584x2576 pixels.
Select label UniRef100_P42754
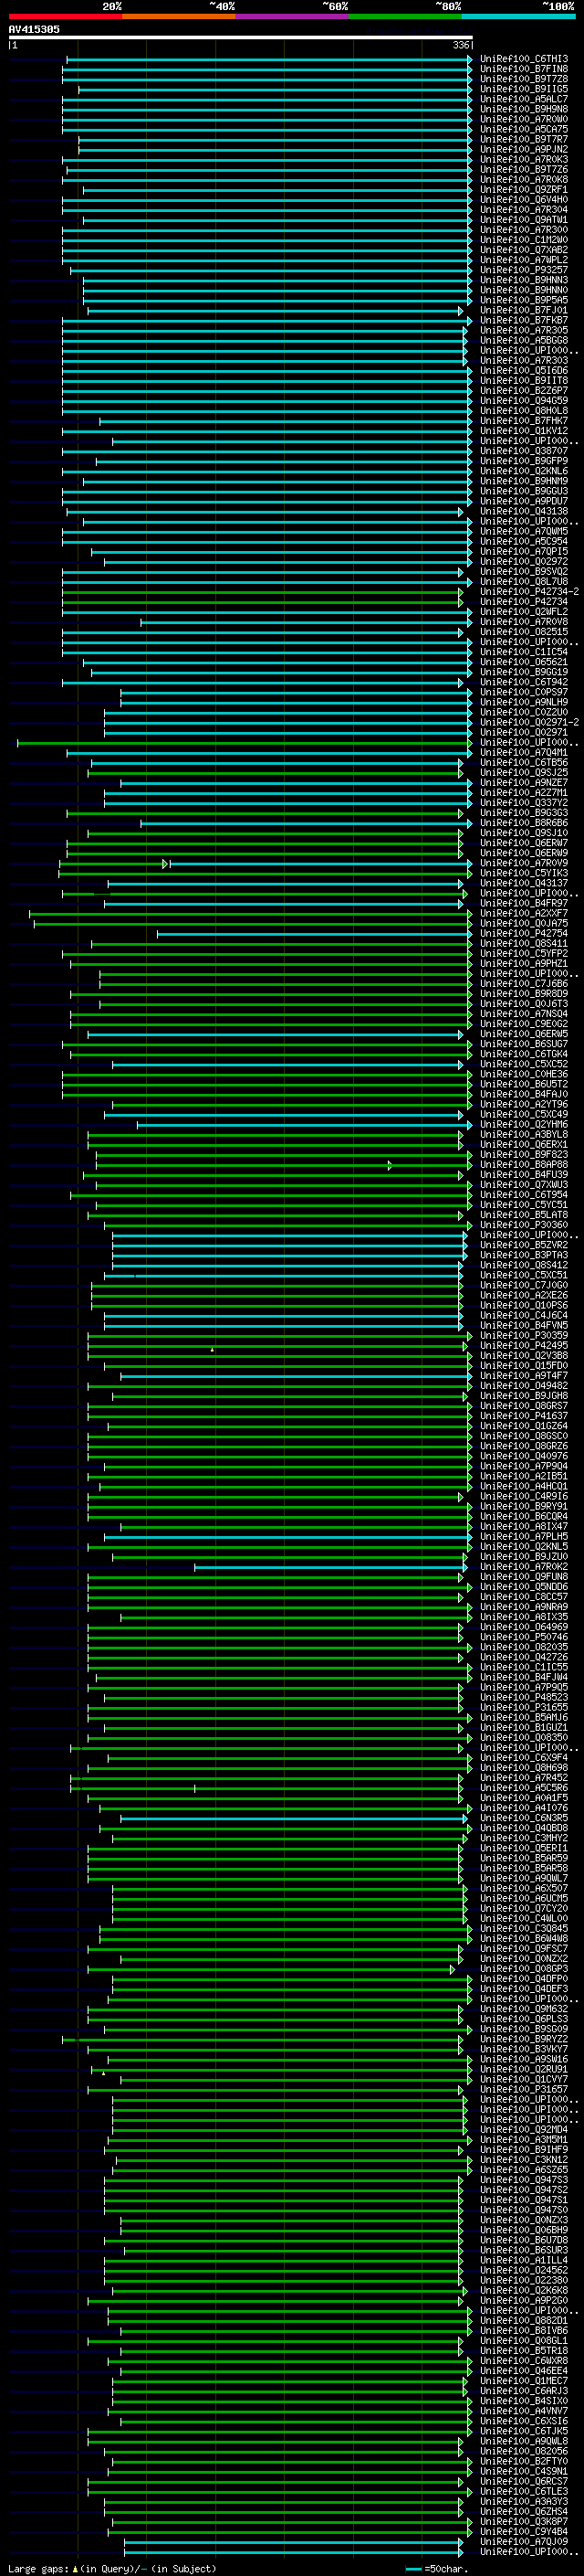(x=524, y=933)
